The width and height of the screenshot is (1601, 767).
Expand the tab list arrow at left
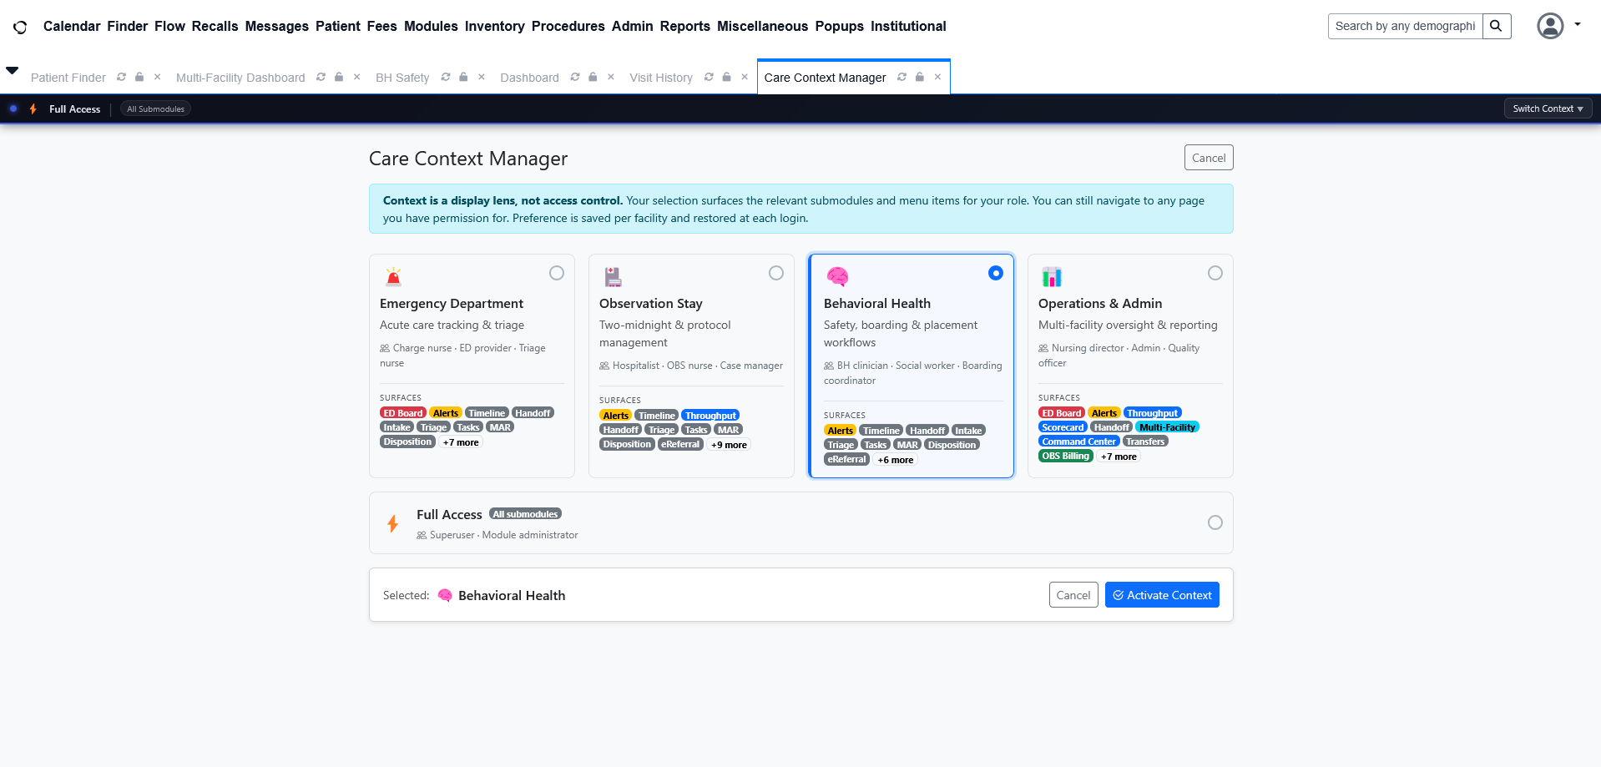coord(13,71)
